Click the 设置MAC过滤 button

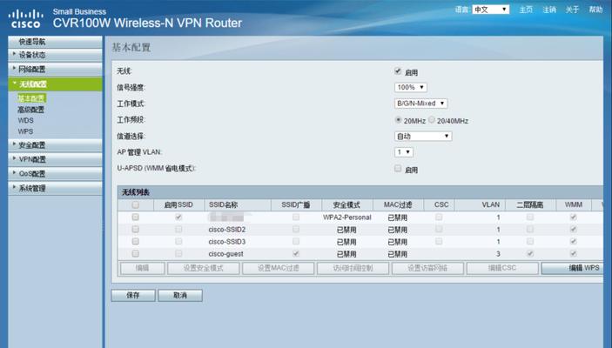tap(278, 268)
